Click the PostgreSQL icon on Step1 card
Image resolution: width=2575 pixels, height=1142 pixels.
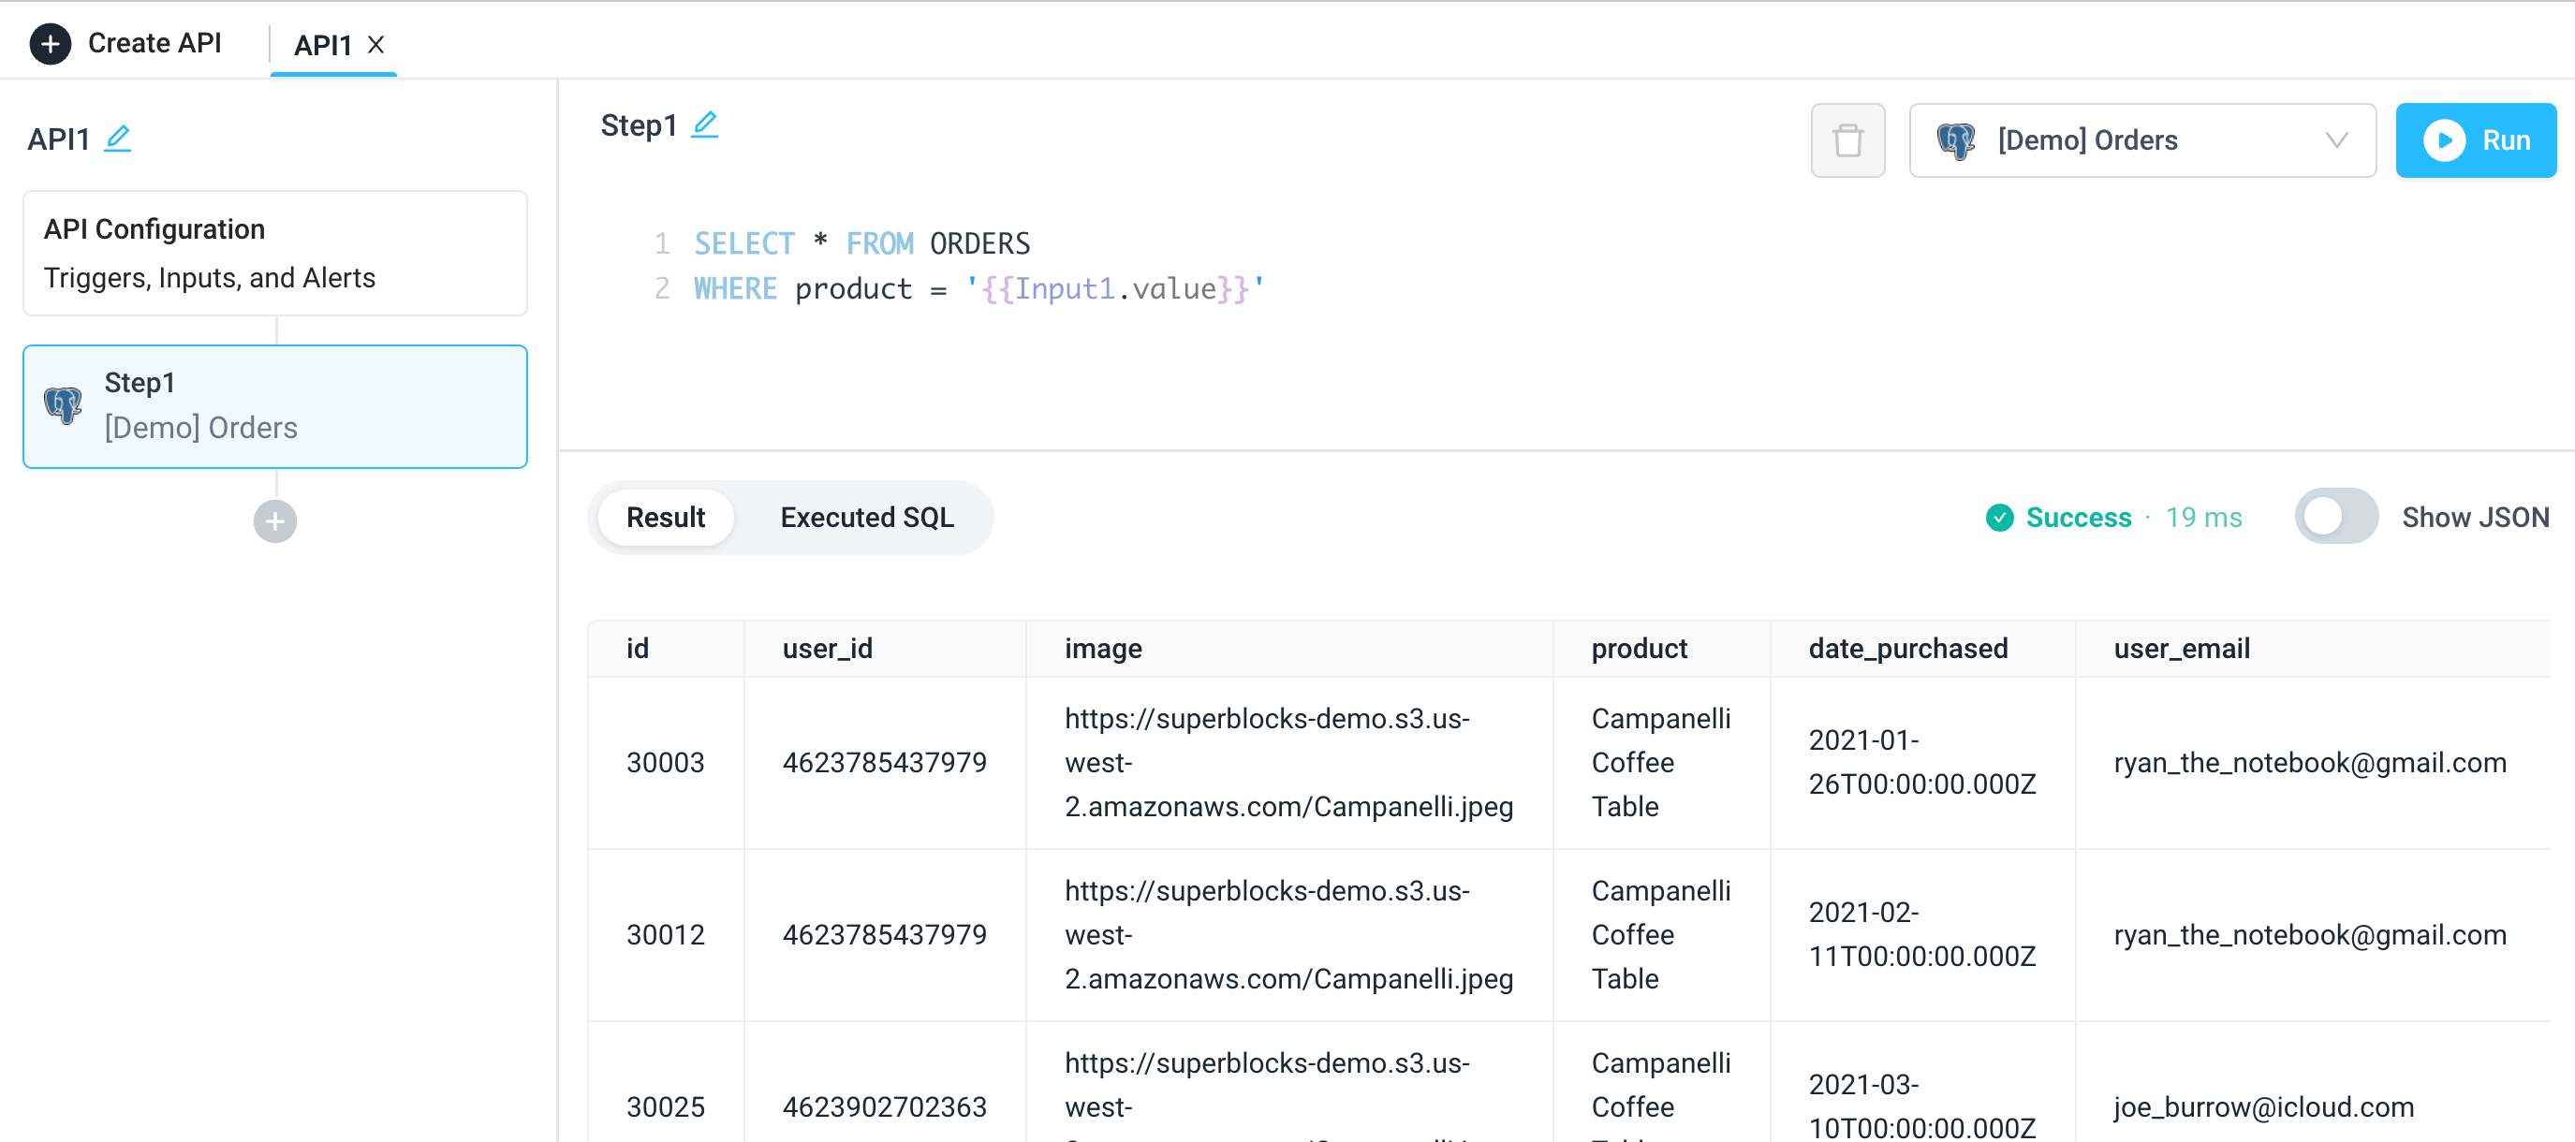64,404
